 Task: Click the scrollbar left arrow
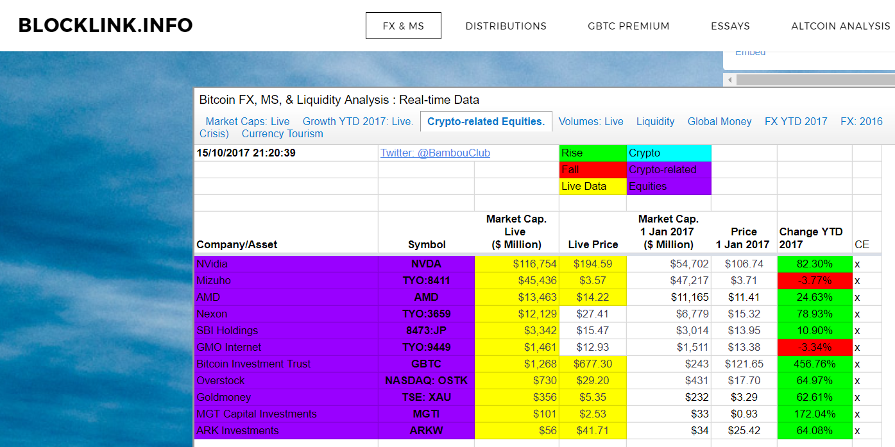(x=729, y=80)
